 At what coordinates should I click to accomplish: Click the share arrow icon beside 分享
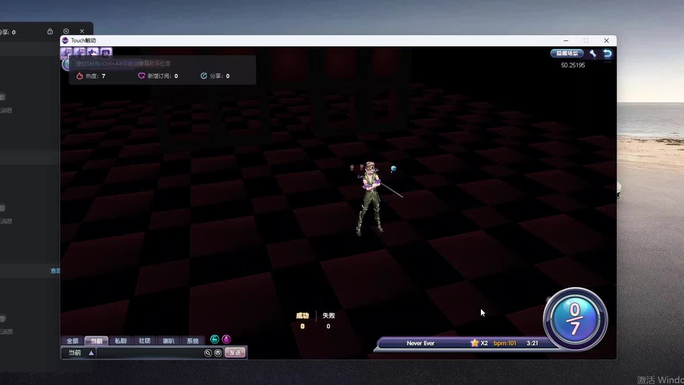point(204,76)
